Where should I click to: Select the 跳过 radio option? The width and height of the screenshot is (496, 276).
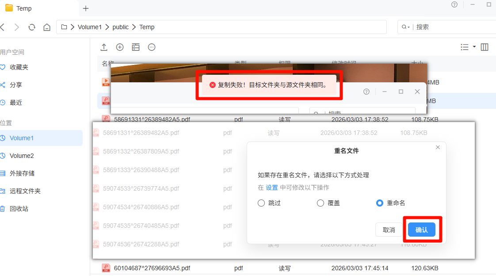(x=261, y=203)
